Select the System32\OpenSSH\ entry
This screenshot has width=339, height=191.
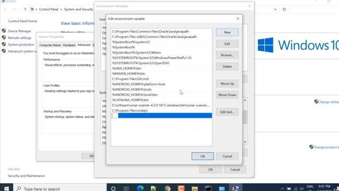click(x=161, y=63)
